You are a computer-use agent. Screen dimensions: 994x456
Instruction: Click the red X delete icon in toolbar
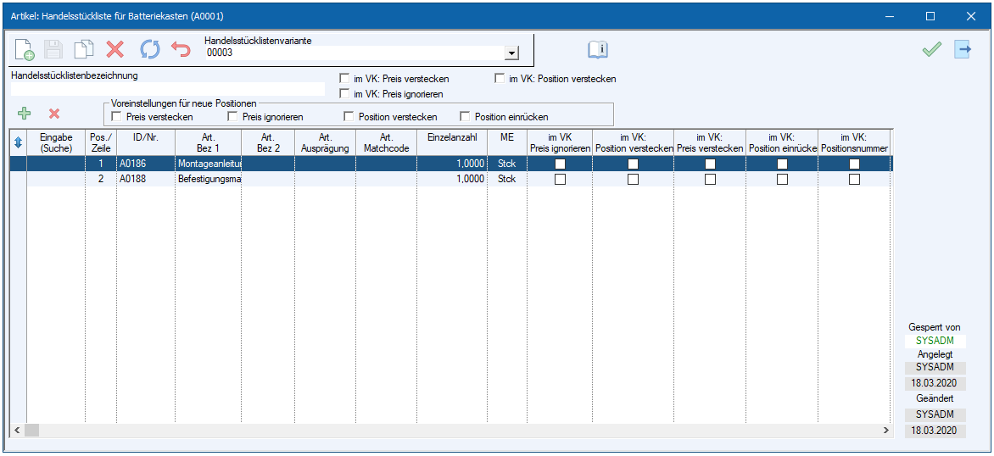click(115, 49)
